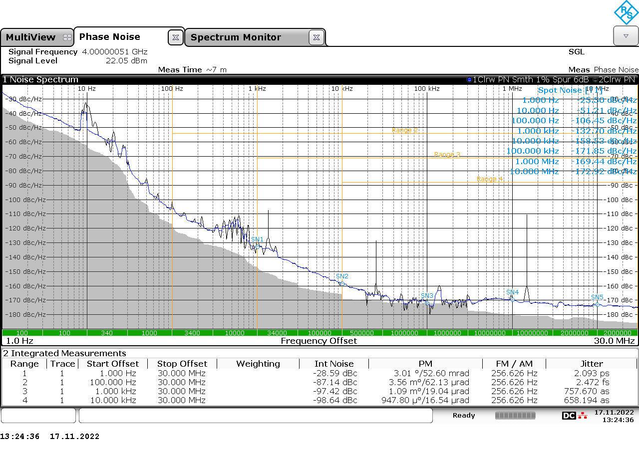Select the blue 1Clrw trace indicator
The width and height of the screenshot is (639, 449).
tap(469, 80)
